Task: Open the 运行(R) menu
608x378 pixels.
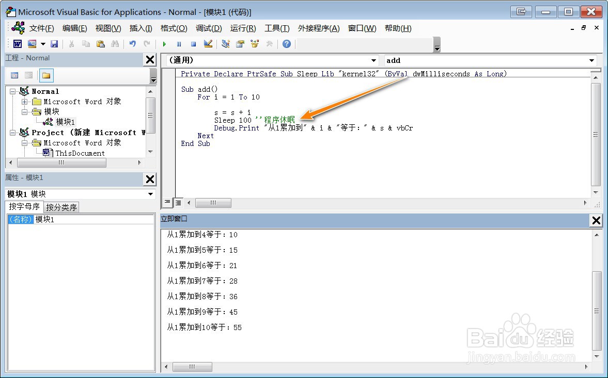Action: [243, 28]
